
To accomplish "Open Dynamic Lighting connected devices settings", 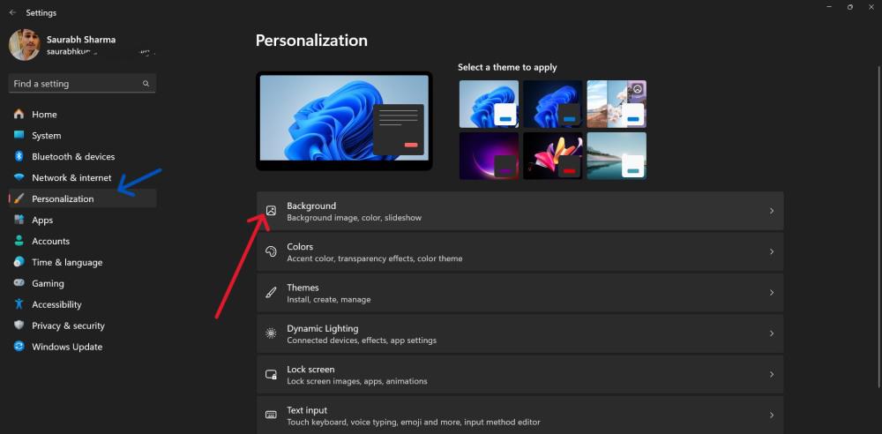I will click(x=519, y=333).
